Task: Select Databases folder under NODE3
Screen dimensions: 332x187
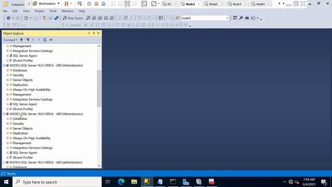Action: 20,119
